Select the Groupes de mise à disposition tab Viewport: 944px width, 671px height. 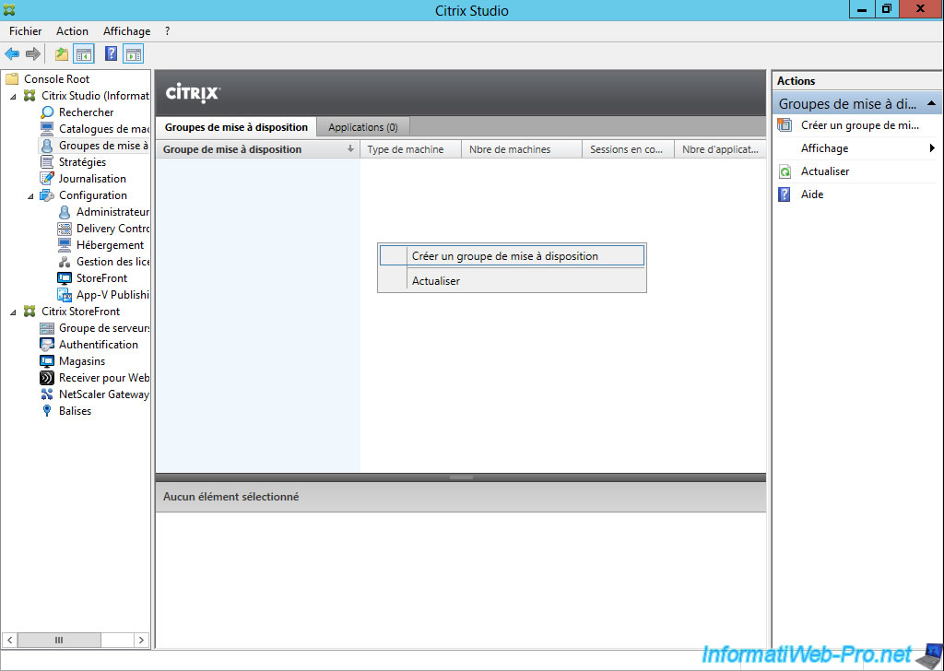coord(236,127)
